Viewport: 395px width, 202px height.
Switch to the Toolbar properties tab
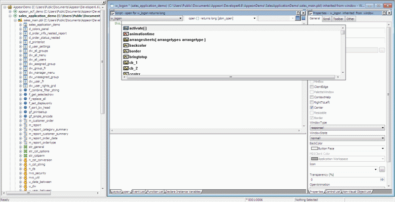[338, 19]
